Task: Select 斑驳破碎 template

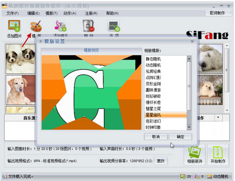Action: click(166, 96)
